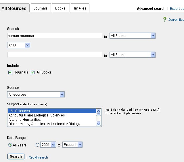184x162 pixels.
Task: Switch to the Books tab
Action: coord(60,8)
